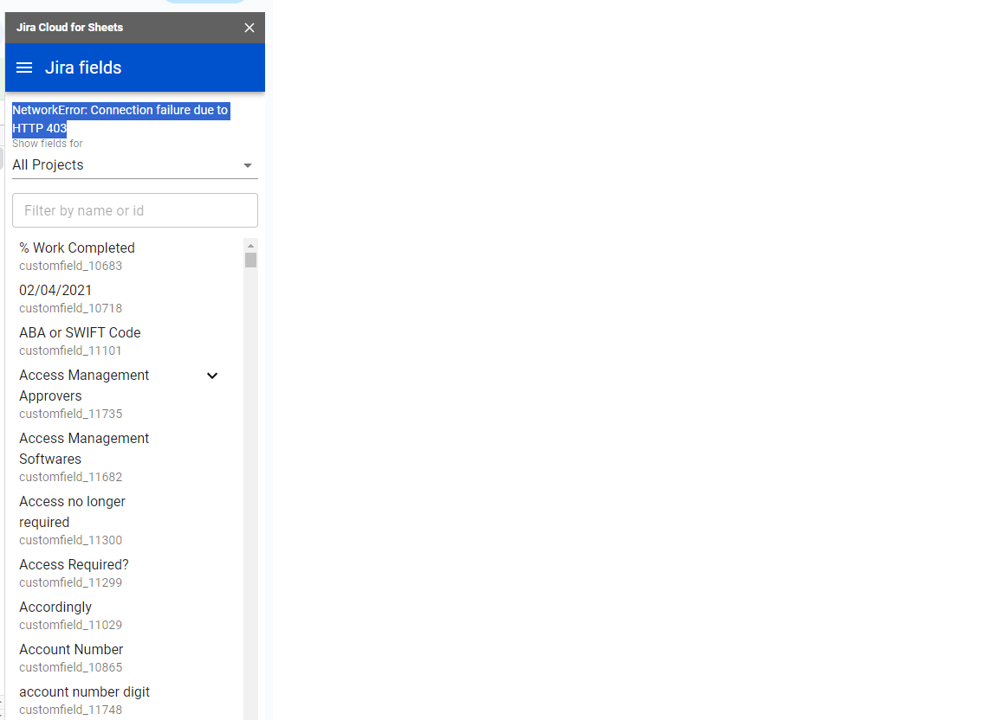Image resolution: width=998 pixels, height=720 pixels.
Task: Select the ABA or SWIFT Code field
Action: click(x=80, y=332)
